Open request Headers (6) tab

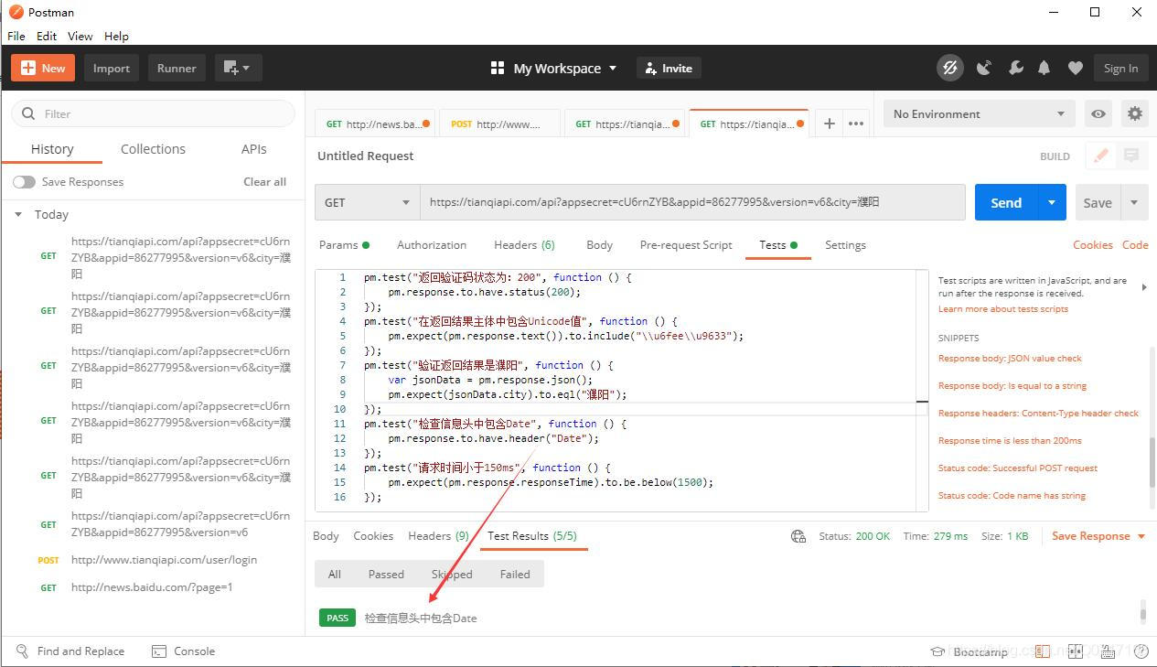(x=524, y=245)
